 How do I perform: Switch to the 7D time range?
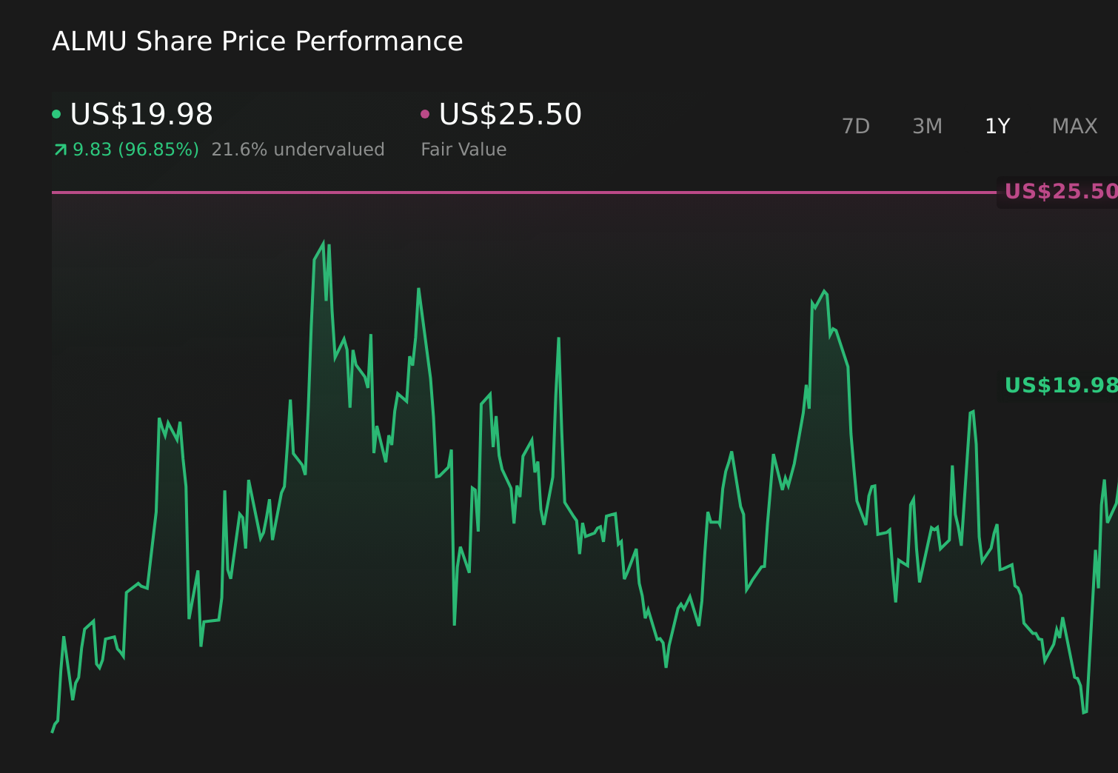856,126
